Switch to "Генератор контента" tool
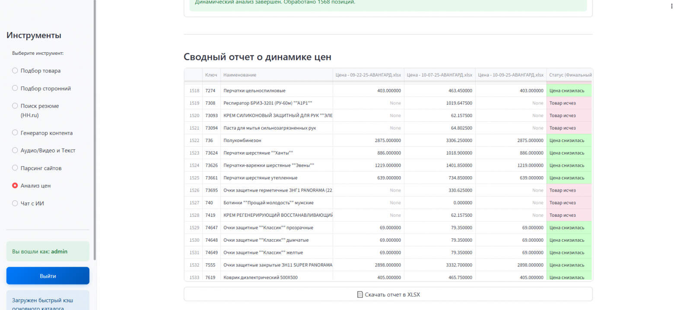The height and width of the screenshot is (310, 674). click(15, 133)
